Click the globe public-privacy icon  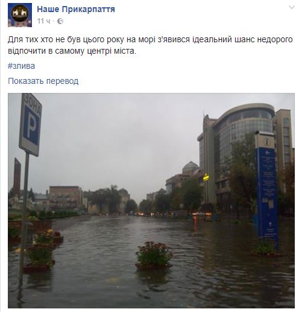(60, 21)
